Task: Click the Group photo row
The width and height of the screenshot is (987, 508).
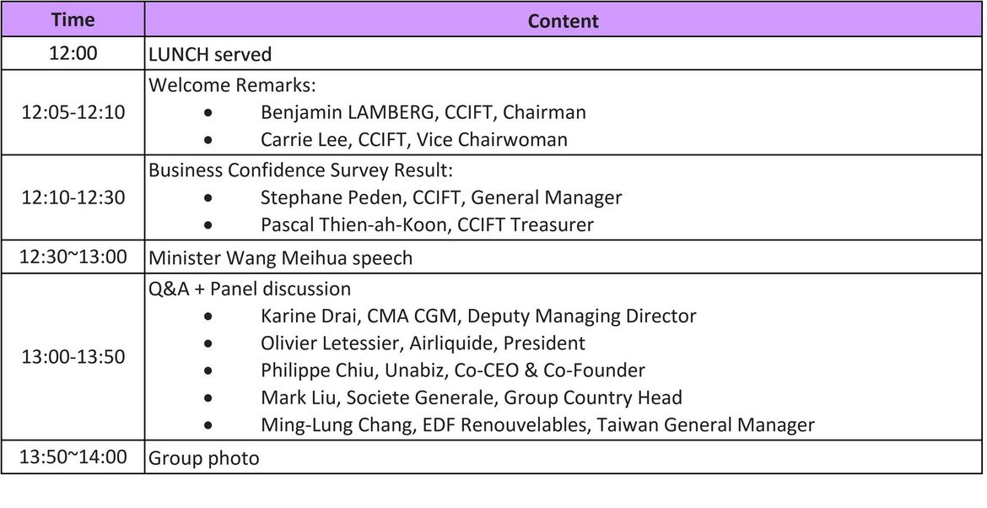Action: pos(204,459)
